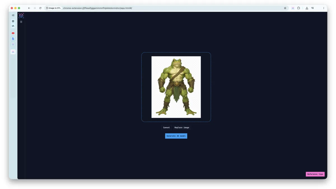Open the Extensions puzzle menu
The width and height of the screenshot is (336, 189).
click(x=298, y=8)
